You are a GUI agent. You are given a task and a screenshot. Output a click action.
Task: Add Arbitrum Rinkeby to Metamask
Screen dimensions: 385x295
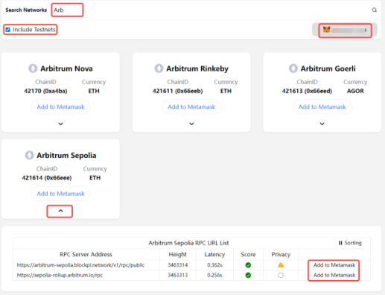[191, 107]
